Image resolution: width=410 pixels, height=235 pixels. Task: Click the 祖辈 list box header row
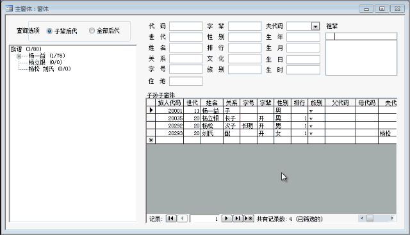click(361, 36)
